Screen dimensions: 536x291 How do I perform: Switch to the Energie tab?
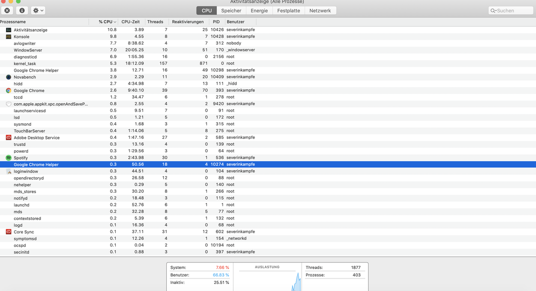click(x=259, y=11)
